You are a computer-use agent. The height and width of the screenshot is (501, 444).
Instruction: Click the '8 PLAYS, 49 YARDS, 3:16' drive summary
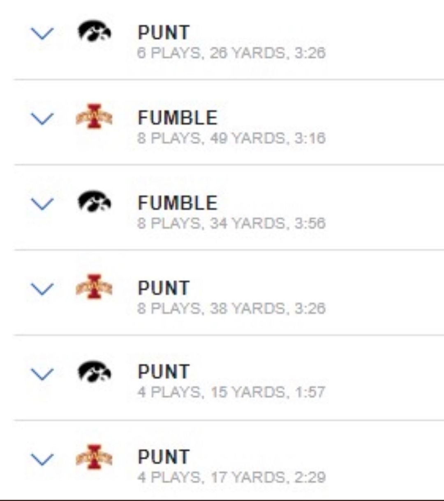pyautogui.click(x=231, y=138)
